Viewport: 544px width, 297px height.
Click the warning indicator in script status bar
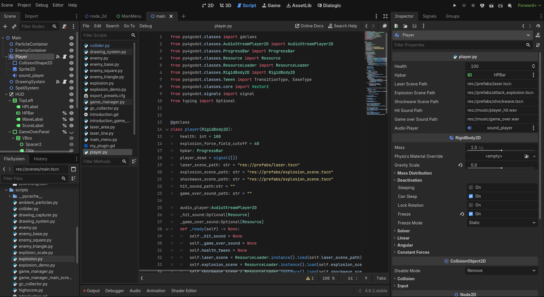tap(310, 278)
